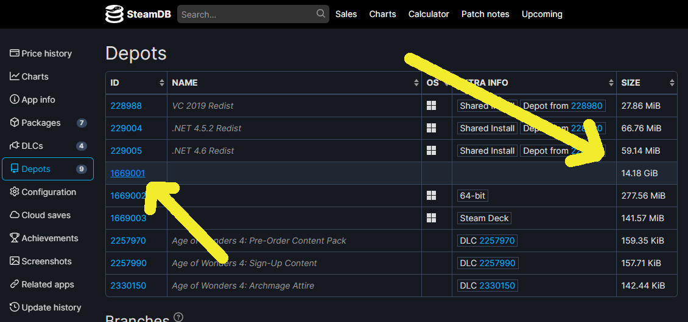Sort depots by the Size column
This screenshot has height=322, width=688.
point(647,83)
